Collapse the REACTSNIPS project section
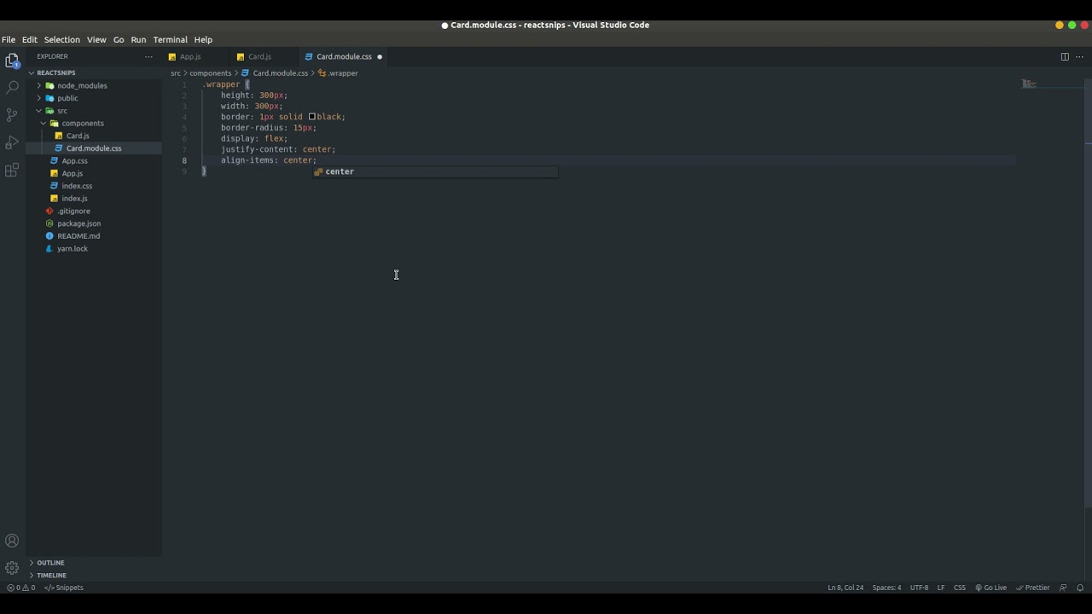 pyautogui.click(x=94, y=72)
